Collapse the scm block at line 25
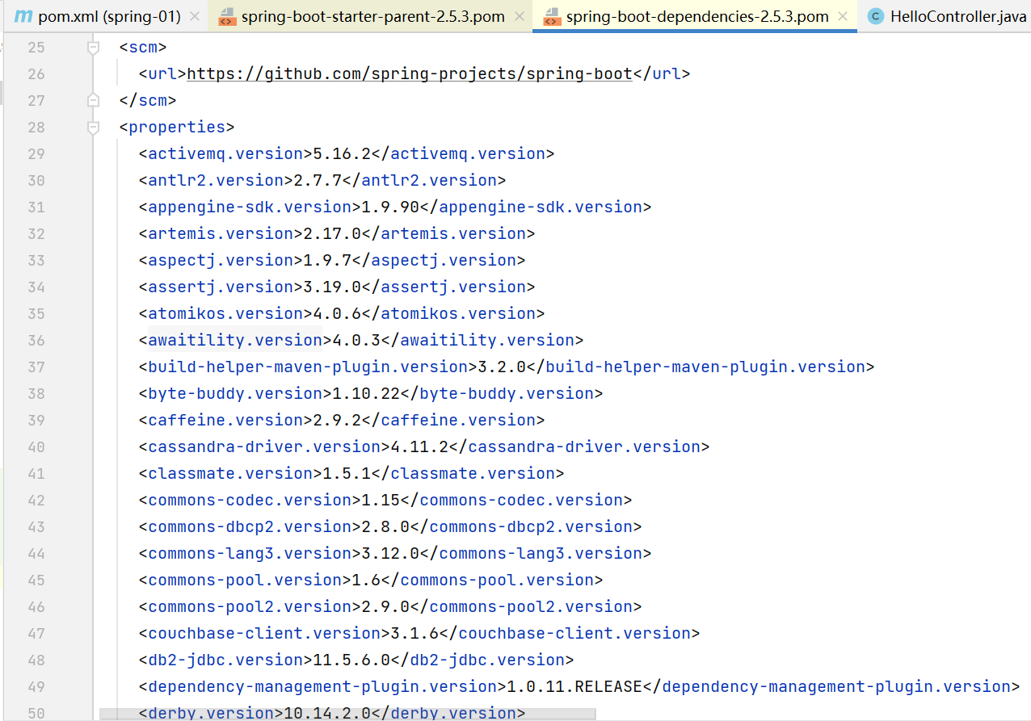The width and height of the screenshot is (1031, 721). pos(93,48)
